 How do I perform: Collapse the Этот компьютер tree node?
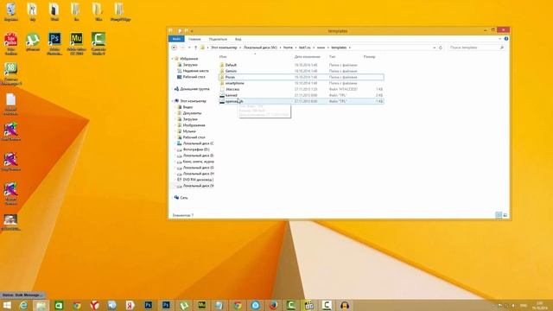click(x=173, y=101)
